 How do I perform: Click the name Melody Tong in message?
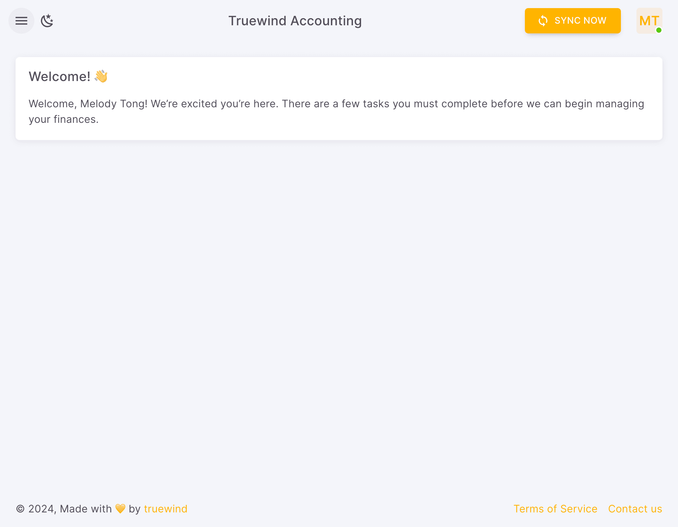tap(112, 104)
